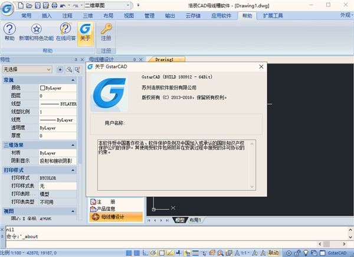
Task: Toggle object snap square icon in status bar
Action: pyautogui.click(x=162, y=253)
